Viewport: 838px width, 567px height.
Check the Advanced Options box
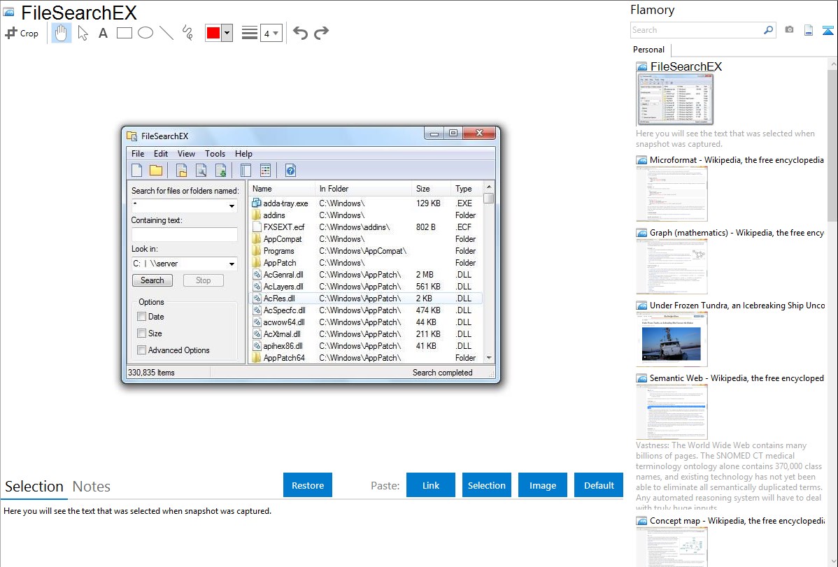(141, 350)
